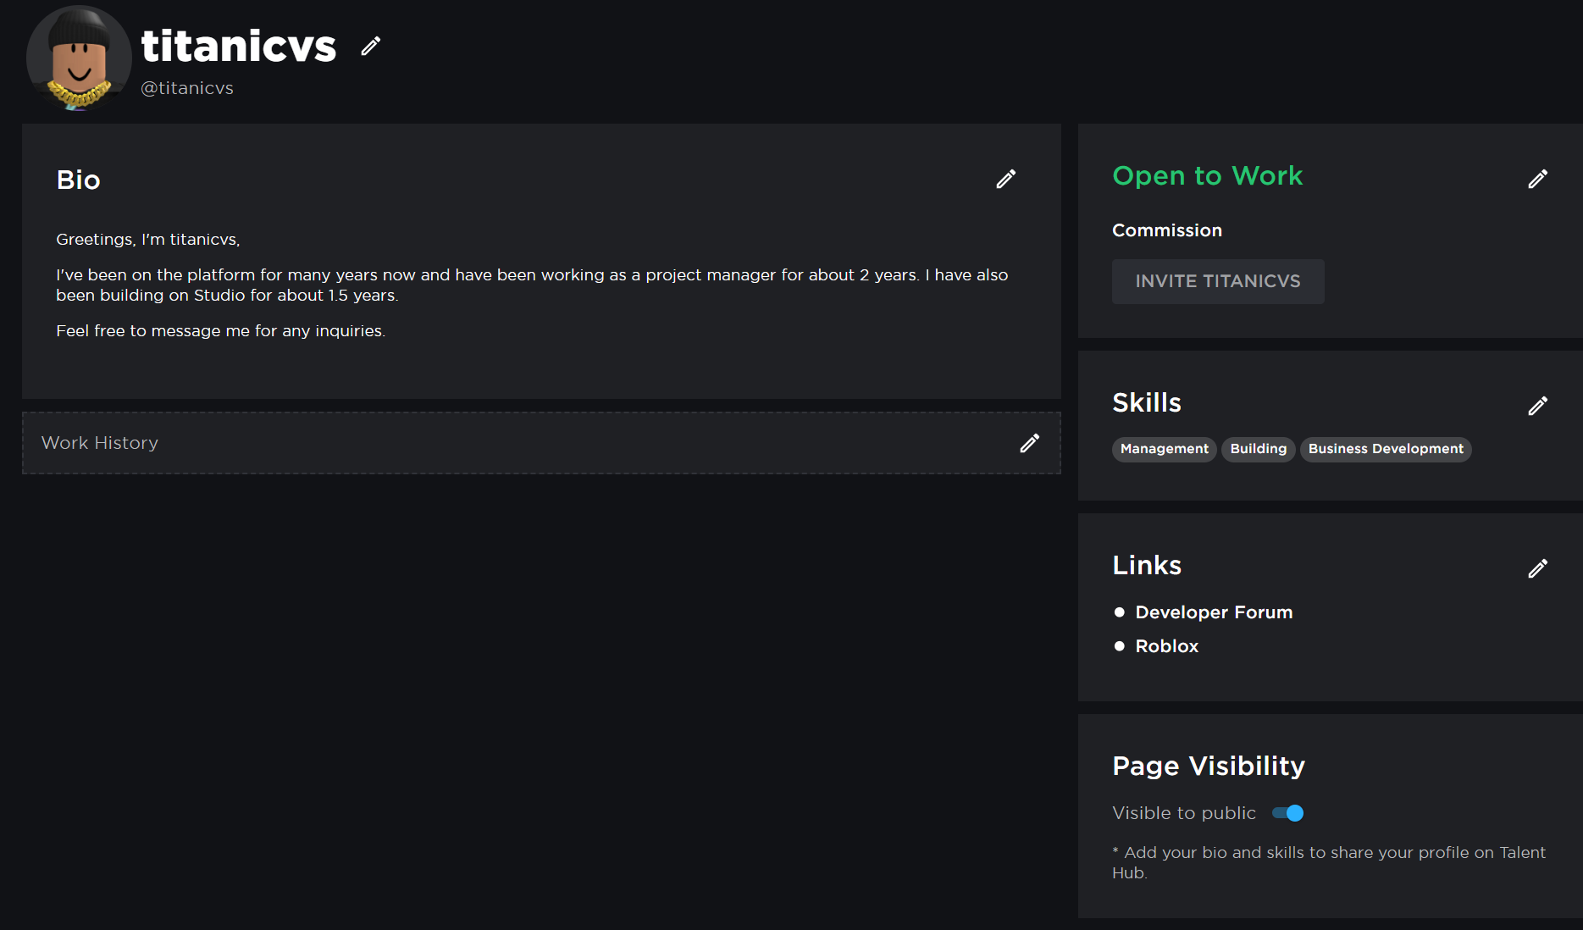Open the Developer Forum link
The height and width of the screenshot is (930, 1583).
coord(1214,612)
